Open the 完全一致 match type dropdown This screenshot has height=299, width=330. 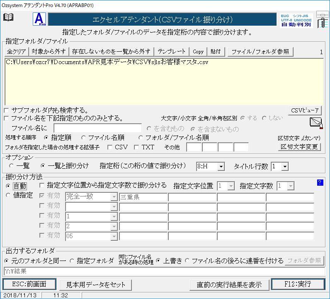point(114,197)
